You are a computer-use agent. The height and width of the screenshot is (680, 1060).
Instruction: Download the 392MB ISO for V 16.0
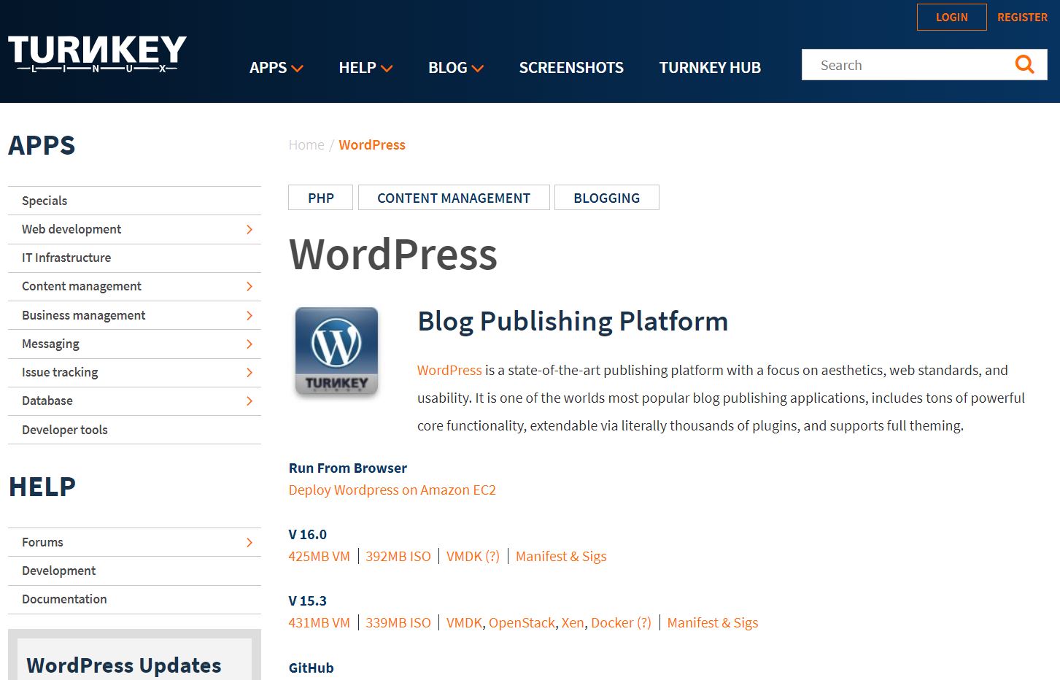398,556
